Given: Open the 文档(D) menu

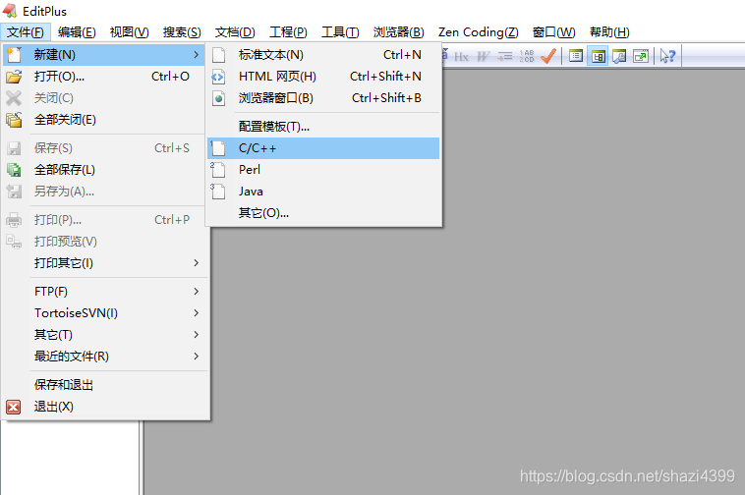Looking at the screenshot, I should point(235,32).
